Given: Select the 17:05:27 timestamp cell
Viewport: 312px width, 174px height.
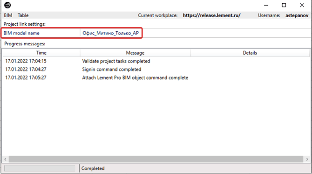Looking at the screenshot, I should pos(26,77).
